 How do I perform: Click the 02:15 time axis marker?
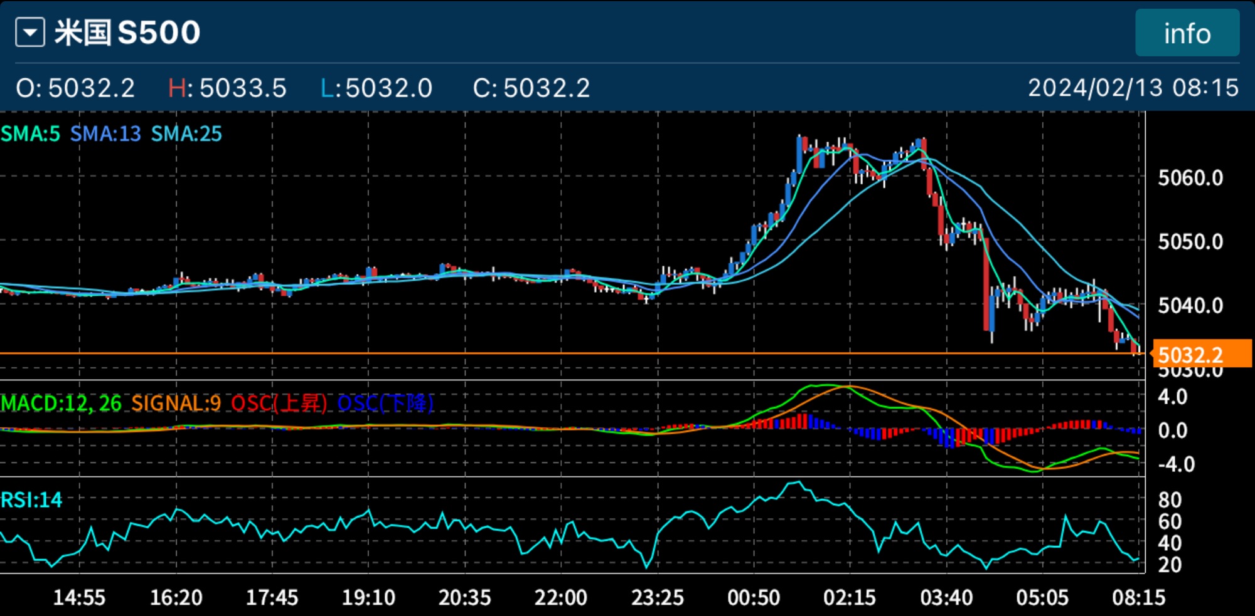coord(850,597)
